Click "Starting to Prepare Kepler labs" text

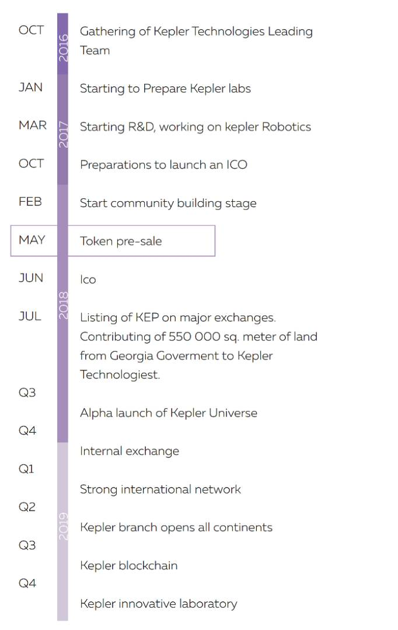165,89
